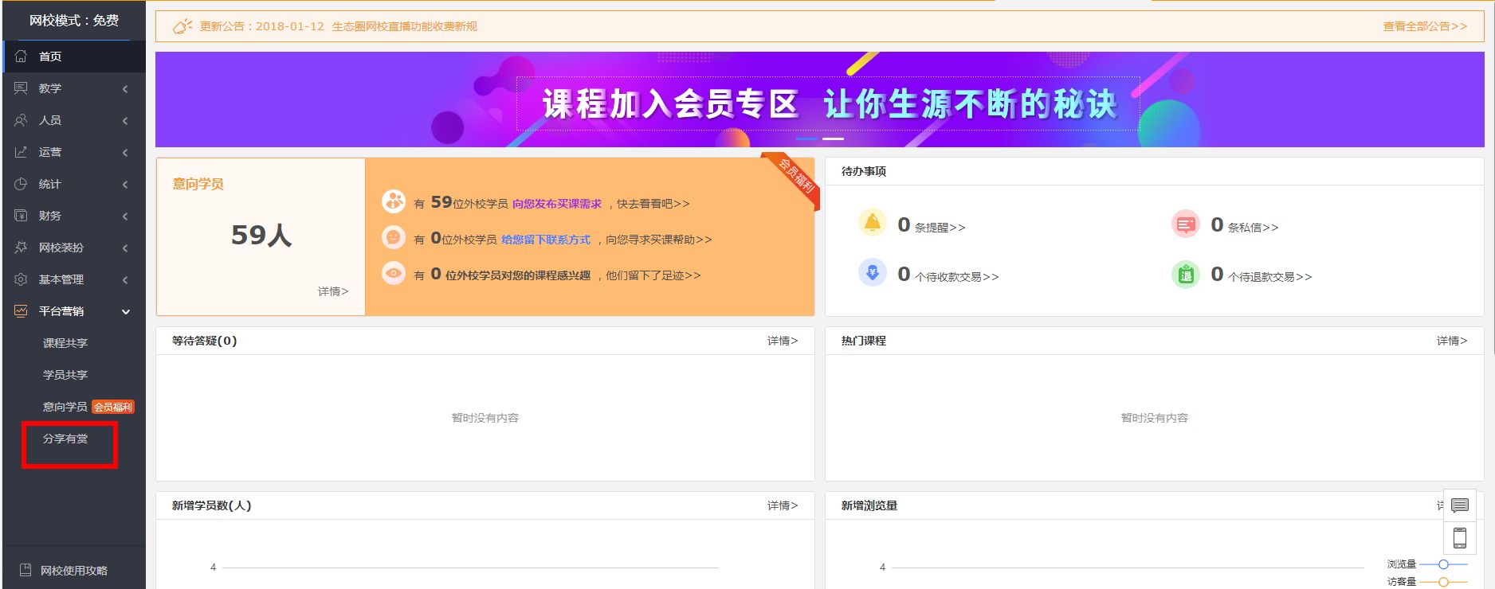Viewport: 1495px width, 589px height.
Task: Click the yellow bell reminders icon
Action: (872, 223)
